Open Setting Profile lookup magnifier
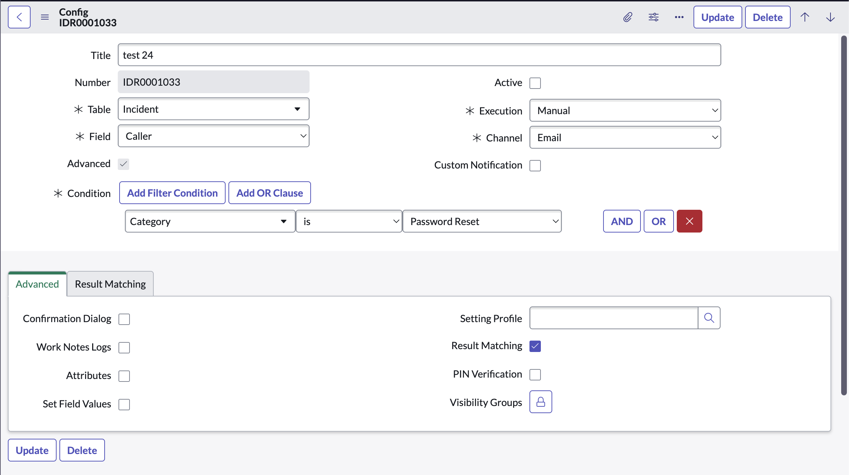 [709, 318]
